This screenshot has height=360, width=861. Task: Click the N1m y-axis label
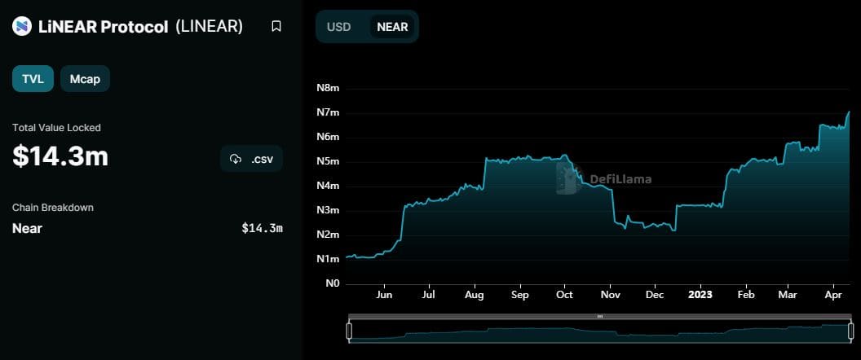(329, 259)
